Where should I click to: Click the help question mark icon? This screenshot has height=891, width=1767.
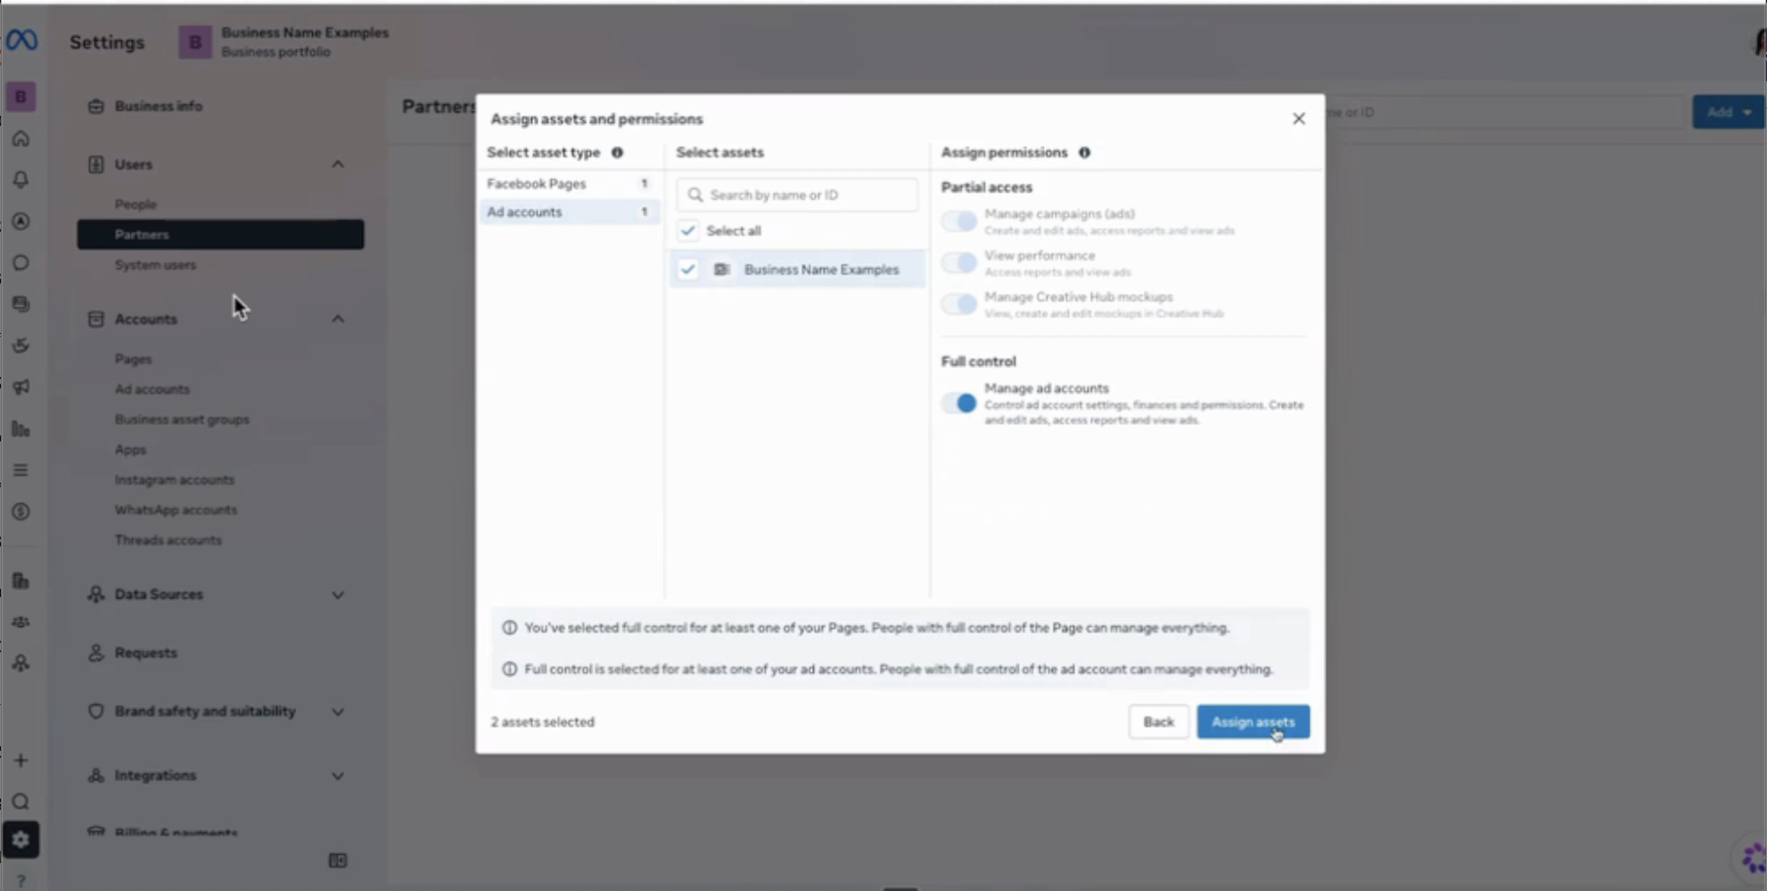pyautogui.click(x=20, y=880)
